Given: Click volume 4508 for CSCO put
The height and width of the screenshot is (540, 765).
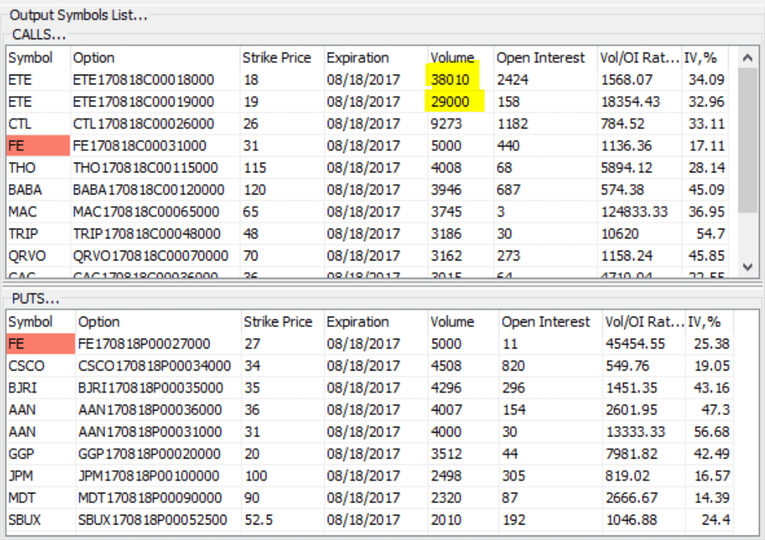Looking at the screenshot, I should pyautogui.click(x=446, y=366).
